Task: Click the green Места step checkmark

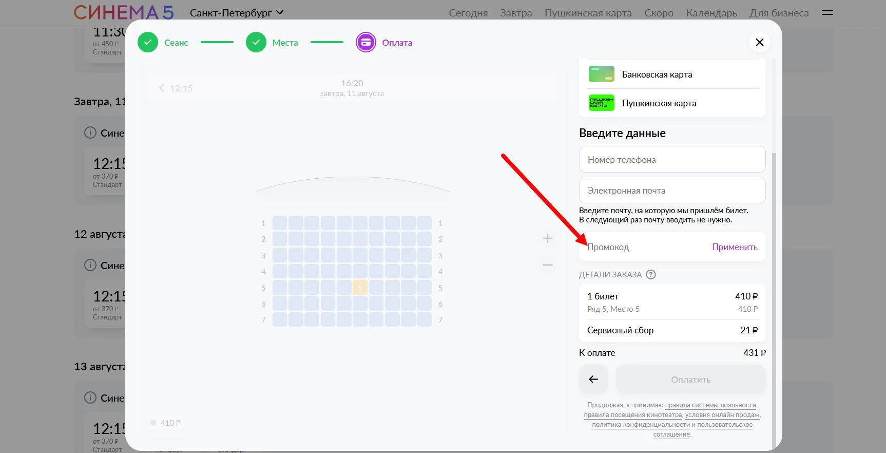Action: [256, 43]
